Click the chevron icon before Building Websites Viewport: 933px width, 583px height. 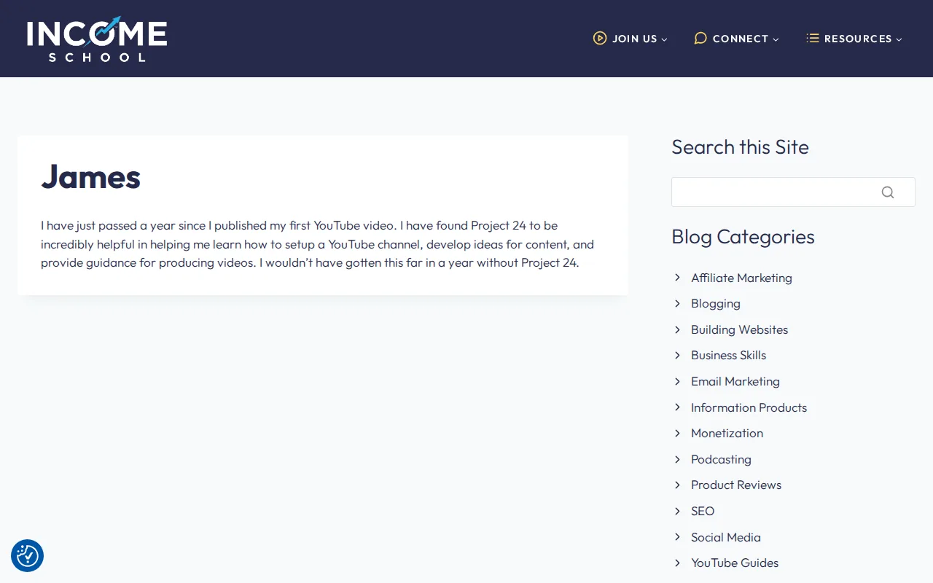[677, 329]
